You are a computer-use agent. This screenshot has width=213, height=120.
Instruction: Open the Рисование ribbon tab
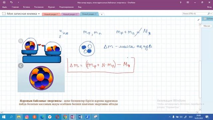pos(39,7)
